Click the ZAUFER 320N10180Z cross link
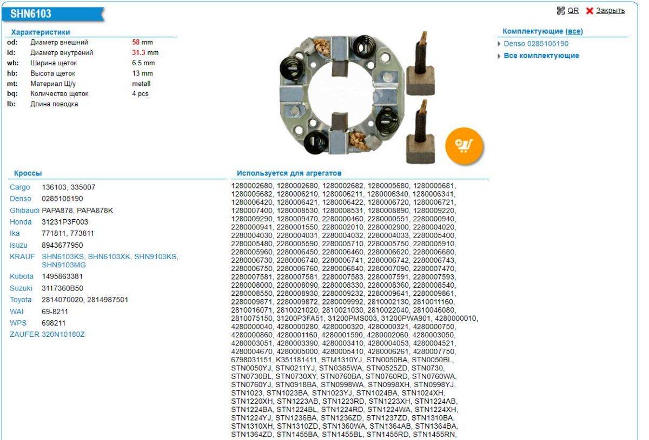Image resolution: width=649 pixels, height=440 pixels. click(63, 334)
